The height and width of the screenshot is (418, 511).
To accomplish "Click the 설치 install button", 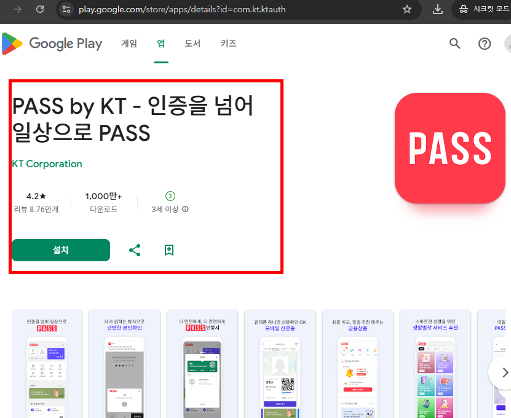I will 60,250.
